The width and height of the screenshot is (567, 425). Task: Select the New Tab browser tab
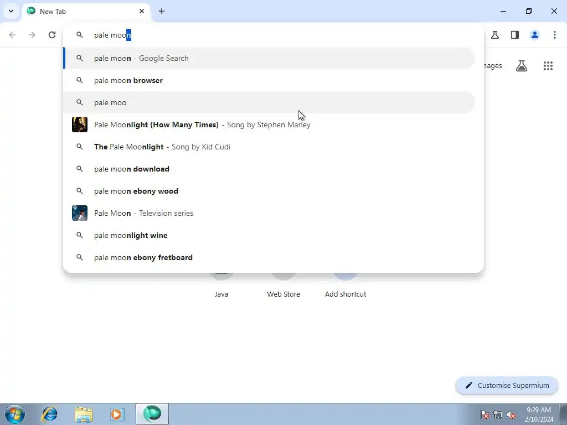click(x=87, y=11)
